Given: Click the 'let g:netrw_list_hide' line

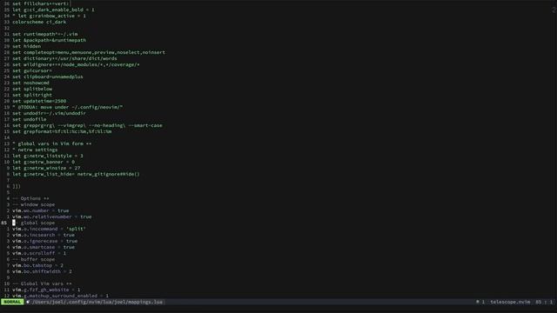Looking at the screenshot, I should 76,174.
